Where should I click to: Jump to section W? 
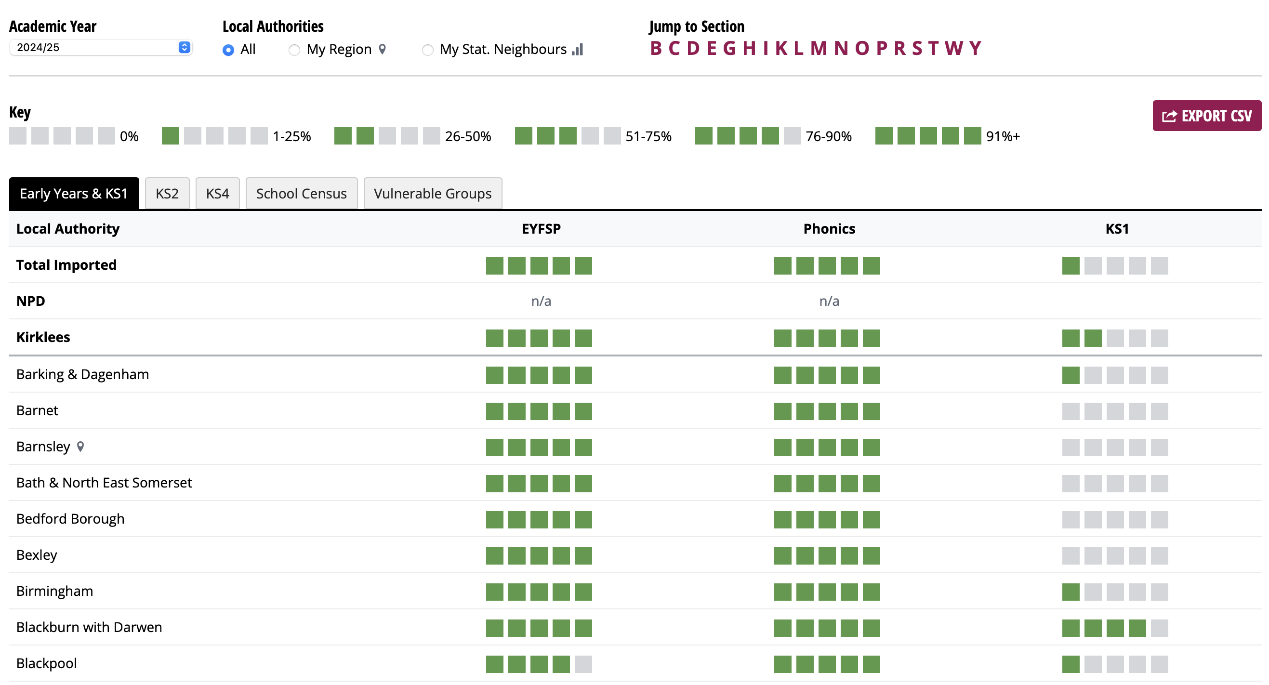coord(954,48)
